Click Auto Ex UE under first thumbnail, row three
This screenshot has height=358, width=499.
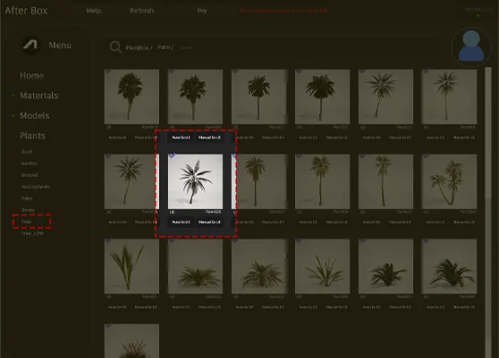(x=117, y=307)
